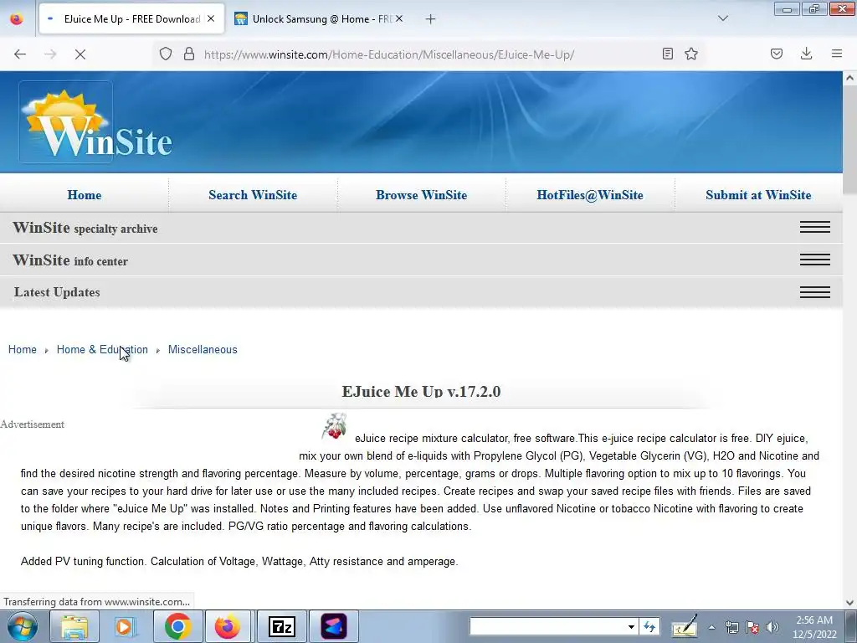This screenshot has width=857, height=643.
Task: Click Firefox taskbar icon
Action: (x=228, y=626)
